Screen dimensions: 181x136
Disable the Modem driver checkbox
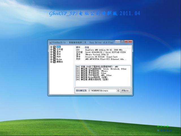[54, 59]
